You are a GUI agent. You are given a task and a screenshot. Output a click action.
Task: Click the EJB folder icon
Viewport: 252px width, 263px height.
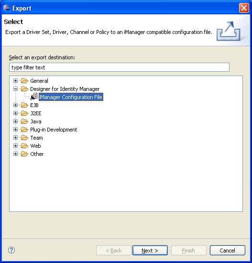[25, 105]
